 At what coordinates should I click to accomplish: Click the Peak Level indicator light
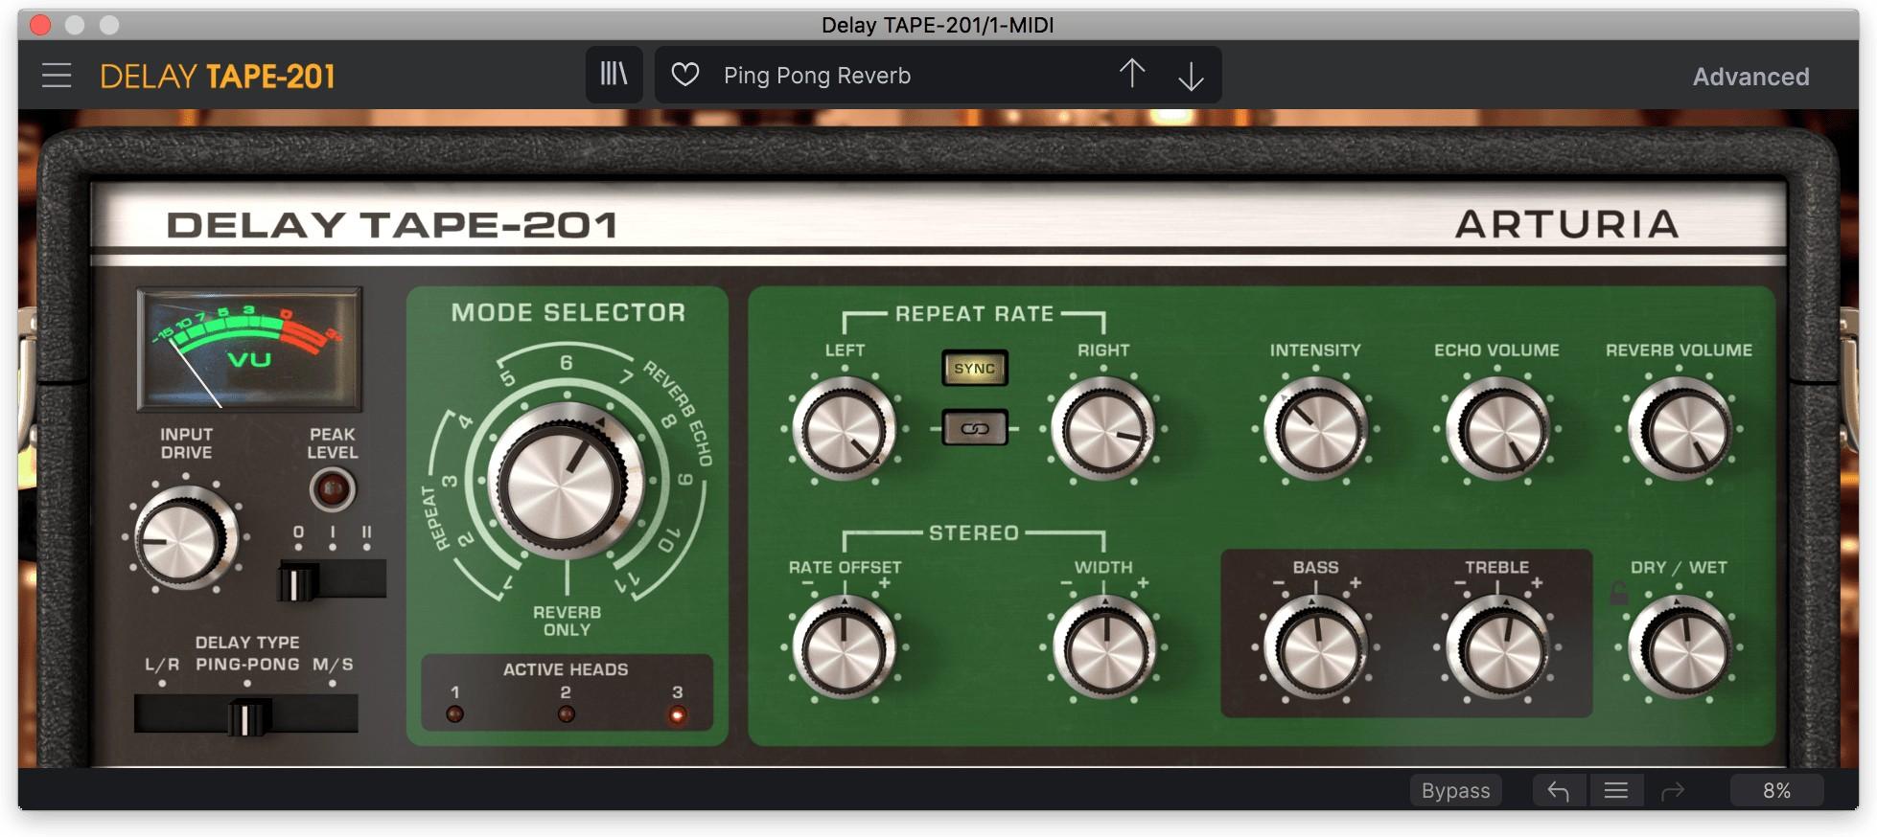(x=332, y=490)
